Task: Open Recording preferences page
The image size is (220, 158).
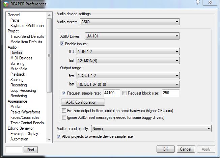Action: 19,85
